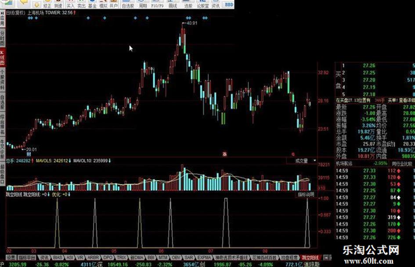Click the 1996.87 ChiNext index value
The height and width of the screenshot is (267, 415).
tap(222, 264)
